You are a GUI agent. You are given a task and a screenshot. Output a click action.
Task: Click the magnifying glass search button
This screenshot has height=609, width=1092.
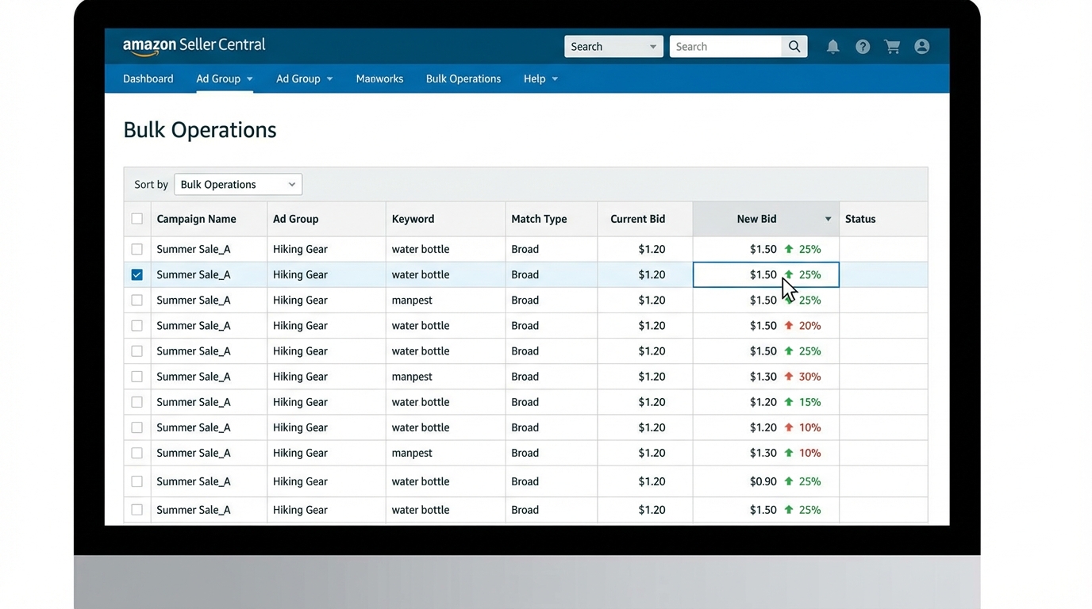(x=794, y=47)
